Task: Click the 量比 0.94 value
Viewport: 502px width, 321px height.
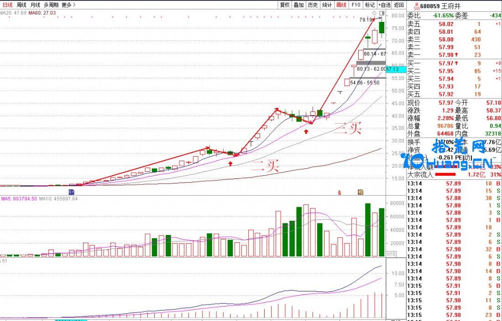Action: click(x=496, y=126)
